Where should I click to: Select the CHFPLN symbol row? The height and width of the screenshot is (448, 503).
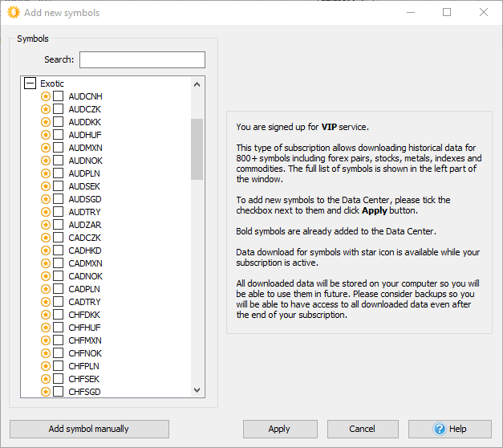coord(83,366)
